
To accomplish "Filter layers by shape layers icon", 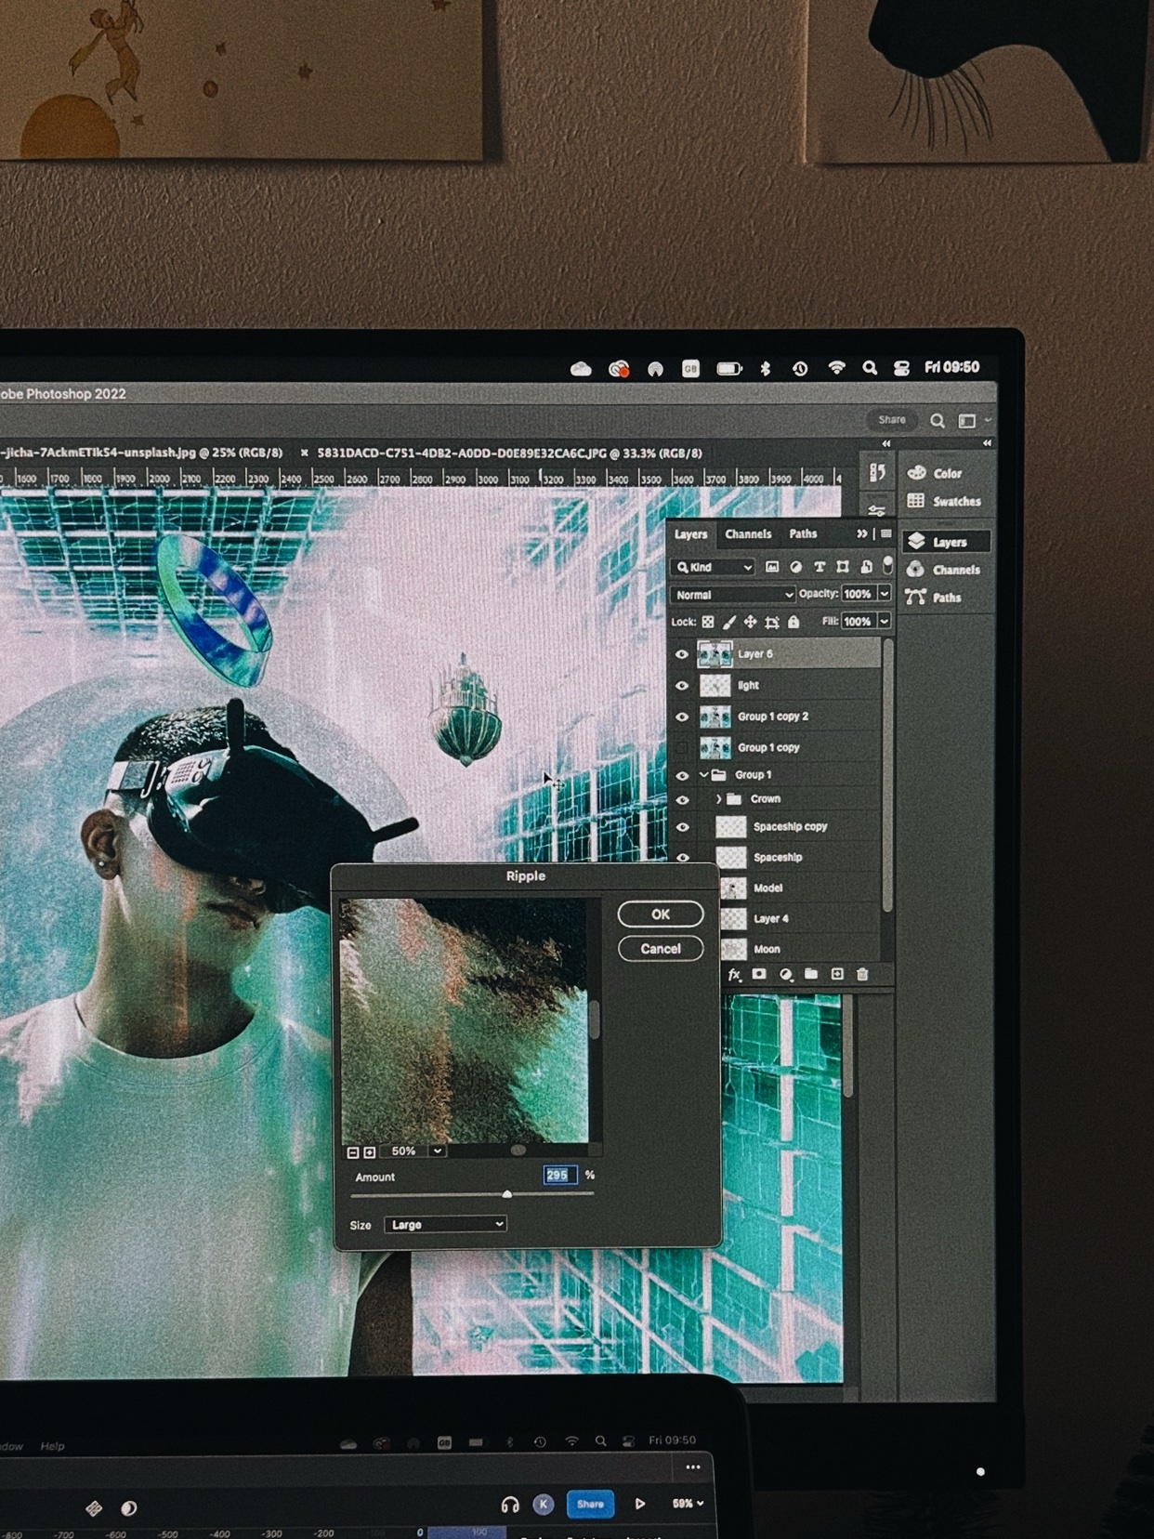I will point(843,566).
